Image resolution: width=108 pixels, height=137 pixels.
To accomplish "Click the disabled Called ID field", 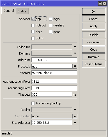I will point(52,47).
